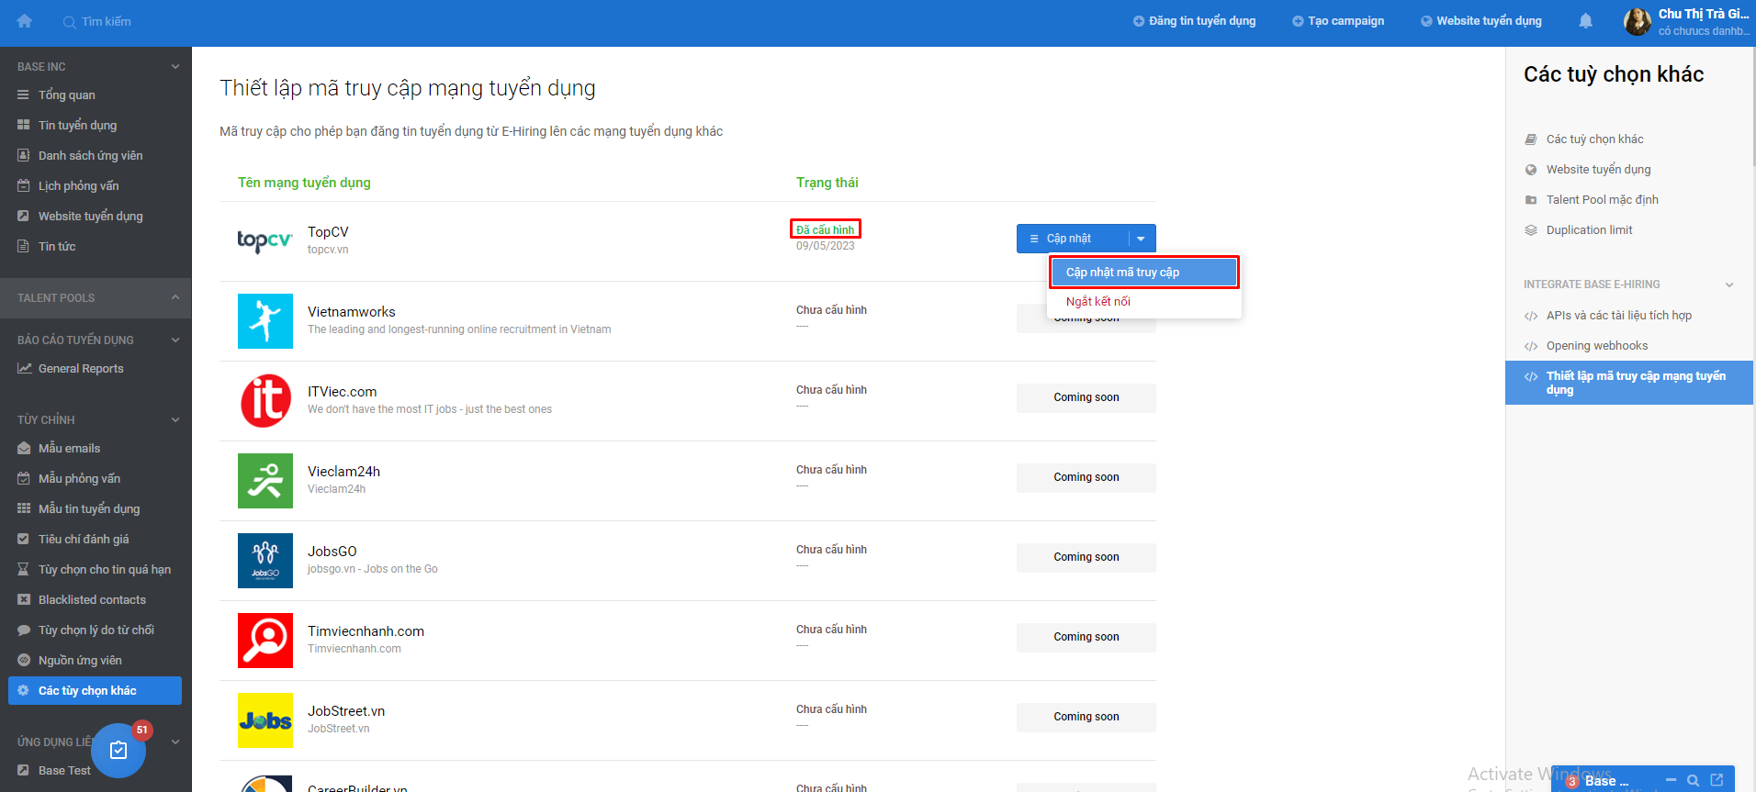This screenshot has width=1756, height=792.
Task: Click the Cập nhật button for TopCV
Action: pos(1072,239)
